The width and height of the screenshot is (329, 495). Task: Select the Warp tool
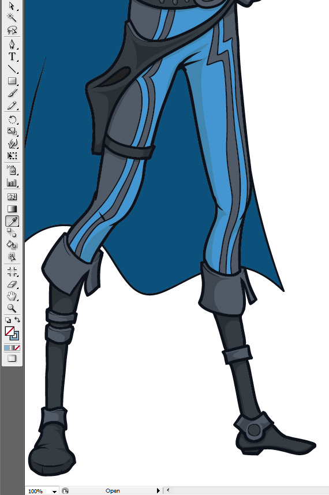click(x=12, y=144)
